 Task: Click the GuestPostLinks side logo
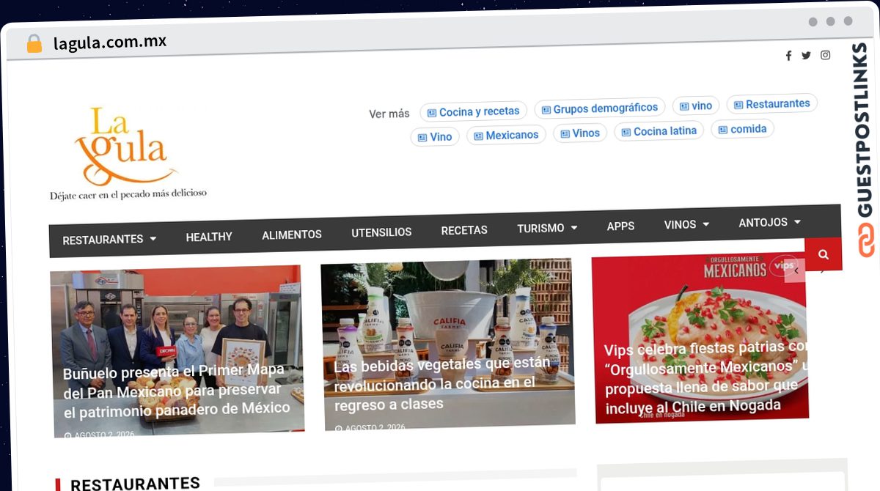pos(865,150)
